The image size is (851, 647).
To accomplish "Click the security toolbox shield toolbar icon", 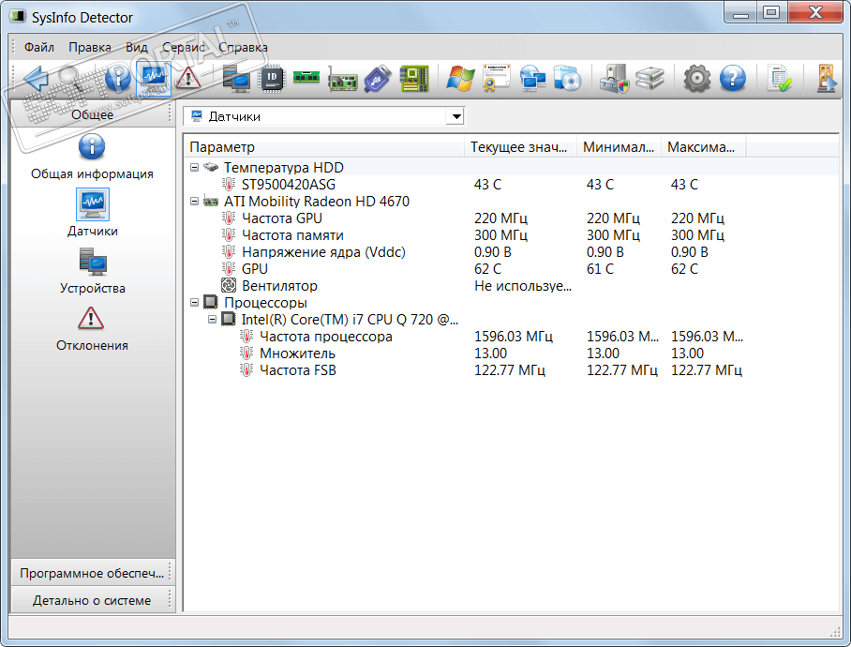I will pyautogui.click(x=614, y=80).
